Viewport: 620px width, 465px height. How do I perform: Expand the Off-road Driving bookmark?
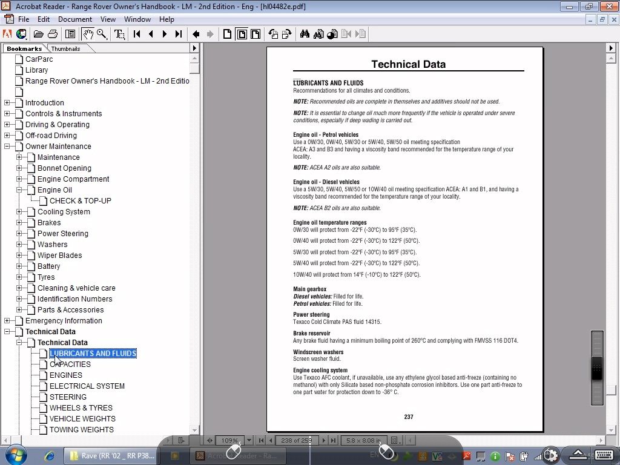coord(7,135)
